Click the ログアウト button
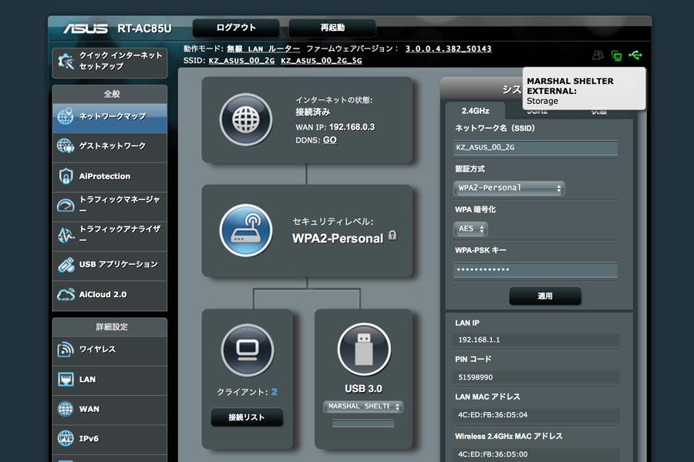The image size is (694, 462). [236, 28]
